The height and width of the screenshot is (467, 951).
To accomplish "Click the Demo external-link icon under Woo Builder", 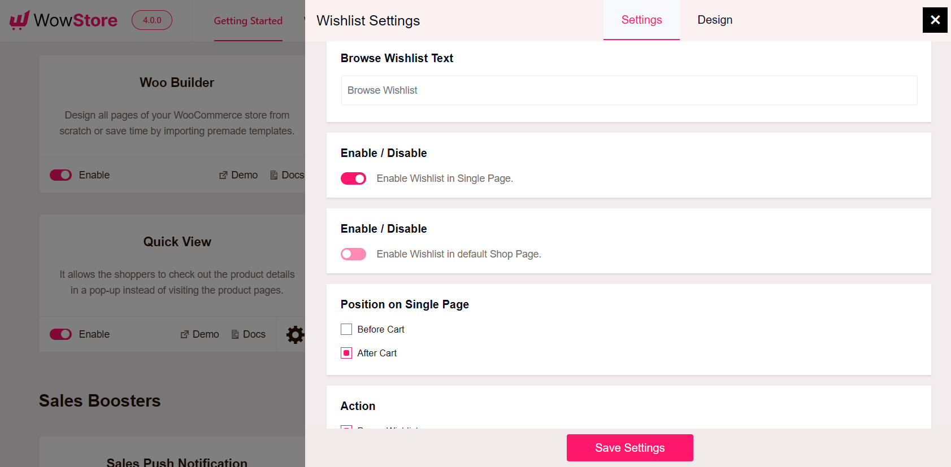I will pyautogui.click(x=224, y=175).
